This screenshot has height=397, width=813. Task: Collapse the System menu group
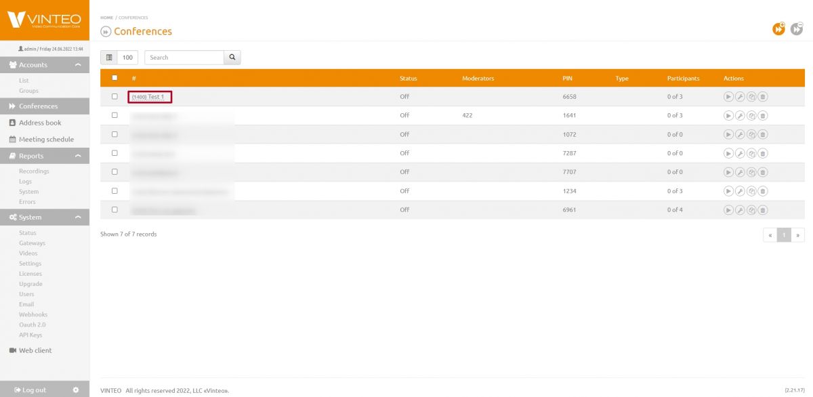click(x=78, y=217)
